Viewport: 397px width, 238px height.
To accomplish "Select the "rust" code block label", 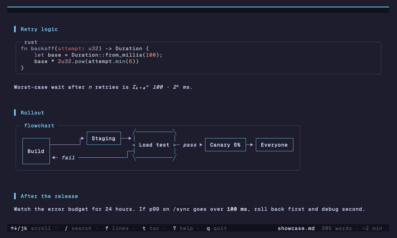I will pos(31,42).
